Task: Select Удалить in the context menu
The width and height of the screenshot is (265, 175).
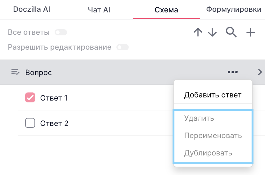Action: [199, 118]
